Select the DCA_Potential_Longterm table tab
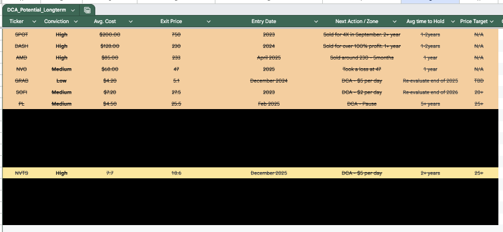 click(36, 10)
